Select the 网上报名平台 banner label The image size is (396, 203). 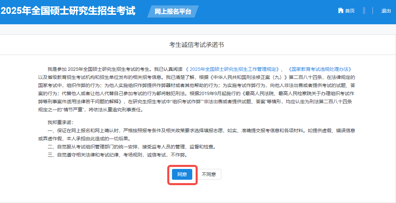(173, 11)
